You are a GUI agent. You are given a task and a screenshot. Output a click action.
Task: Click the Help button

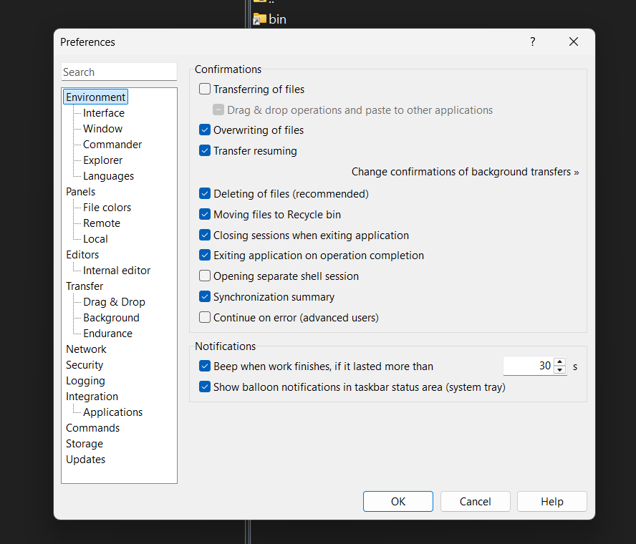click(551, 502)
